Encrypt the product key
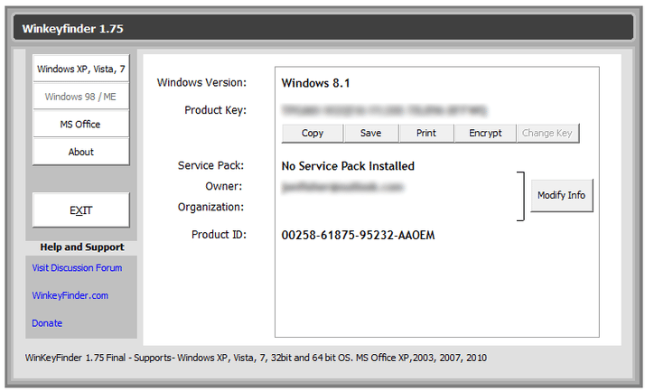 coord(485,134)
